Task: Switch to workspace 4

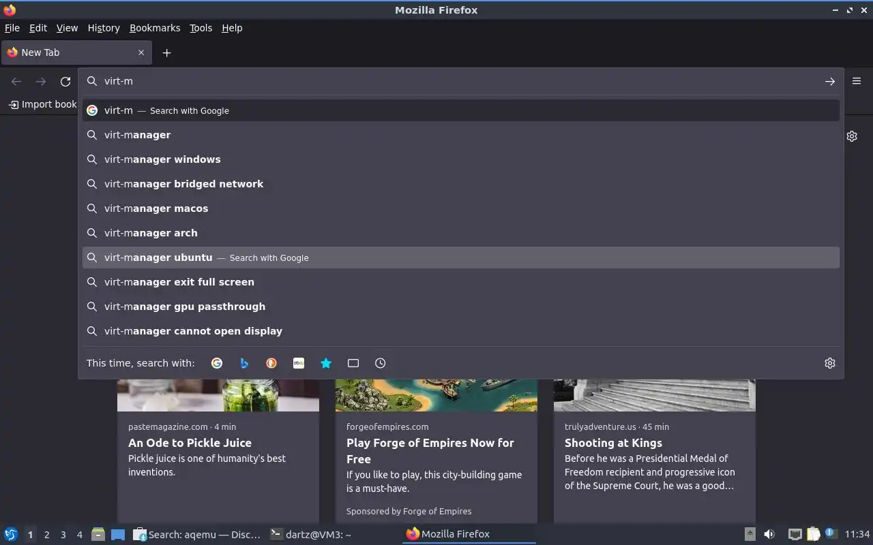Action: pos(79,535)
